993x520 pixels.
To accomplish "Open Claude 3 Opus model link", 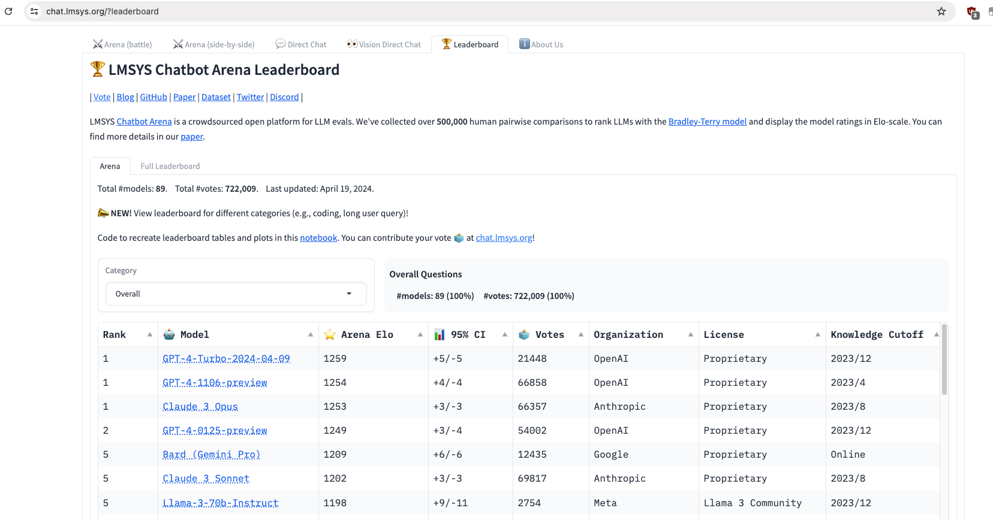I will click(x=200, y=406).
